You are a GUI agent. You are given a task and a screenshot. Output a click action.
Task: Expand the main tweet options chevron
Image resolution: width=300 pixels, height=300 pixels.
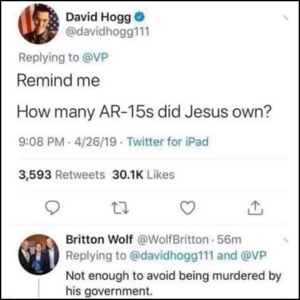286,18
